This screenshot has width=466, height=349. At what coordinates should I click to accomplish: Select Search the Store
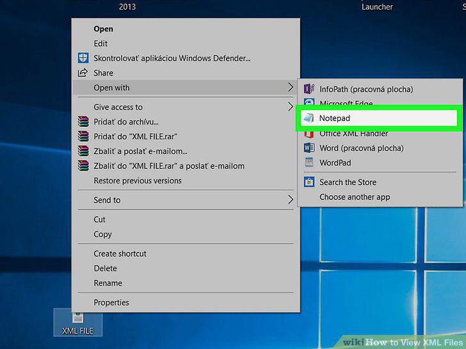tap(380, 182)
